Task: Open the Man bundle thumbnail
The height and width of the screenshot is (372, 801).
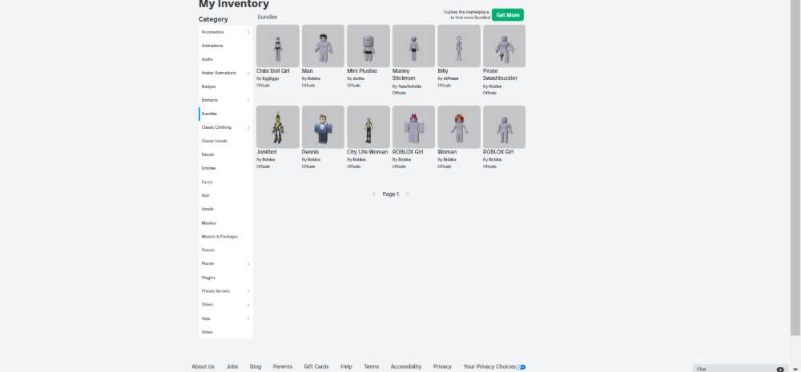Action: click(324, 46)
